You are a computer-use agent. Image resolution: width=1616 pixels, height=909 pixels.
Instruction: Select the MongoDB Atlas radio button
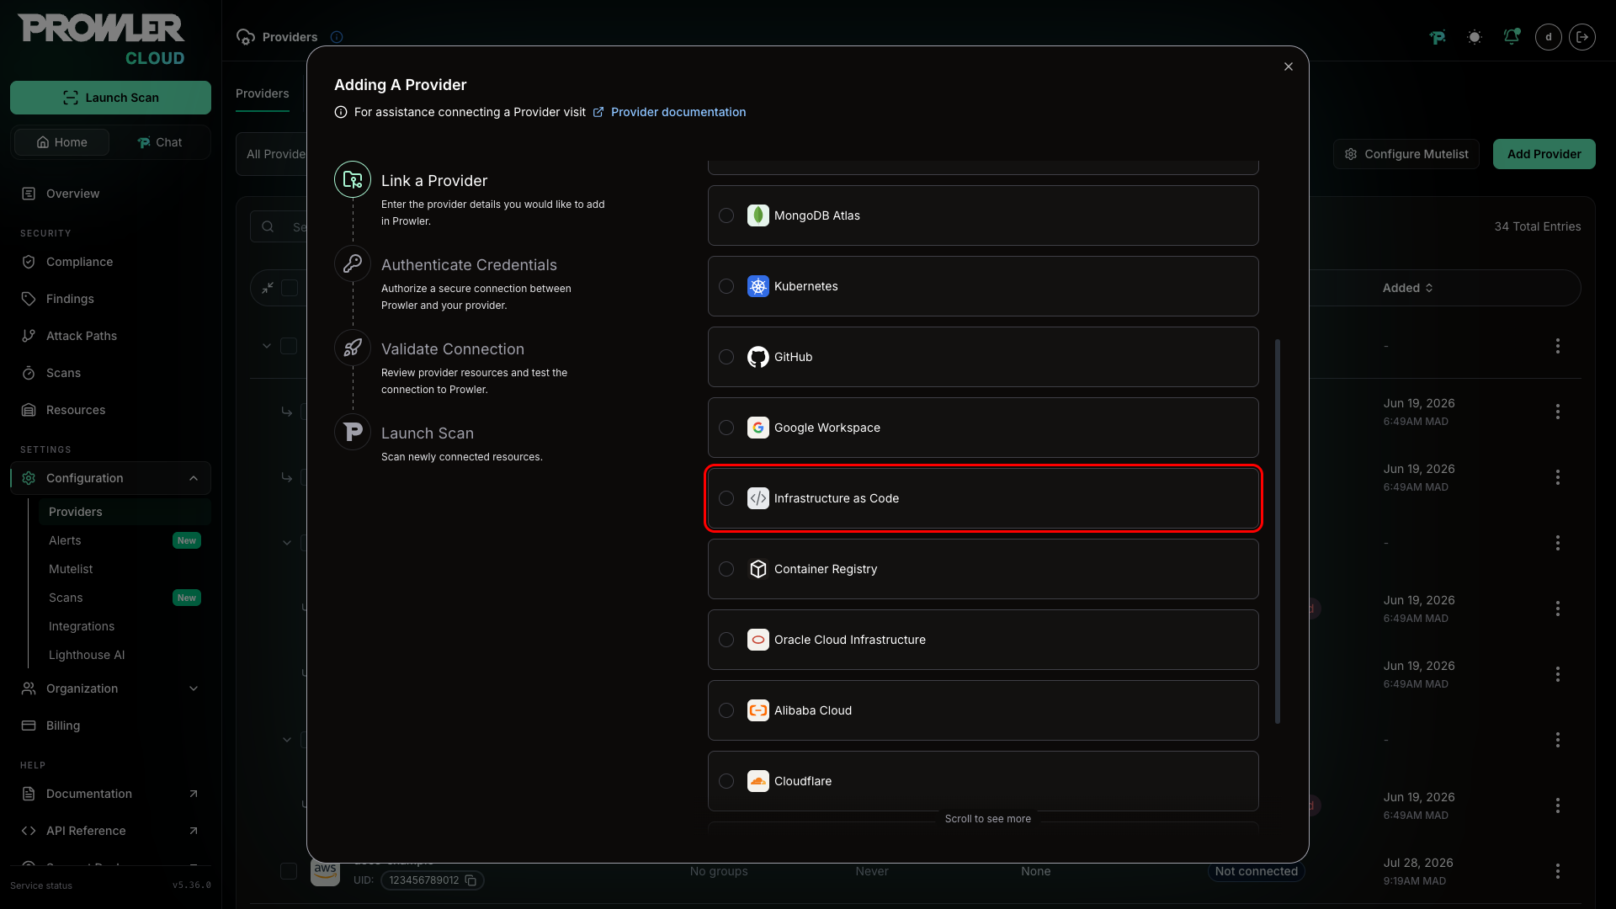pos(726,215)
